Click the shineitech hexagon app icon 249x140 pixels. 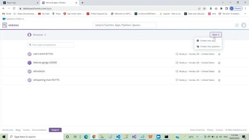pyautogui.click(x=30, y=72)
